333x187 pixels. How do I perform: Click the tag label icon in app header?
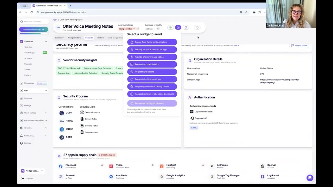click(x=197, y=27)
